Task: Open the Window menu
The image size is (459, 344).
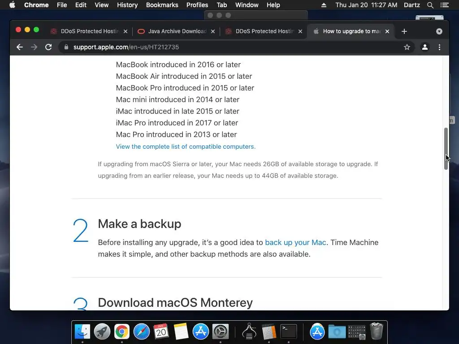Action: pyautogui.click(x=247, y=5)
